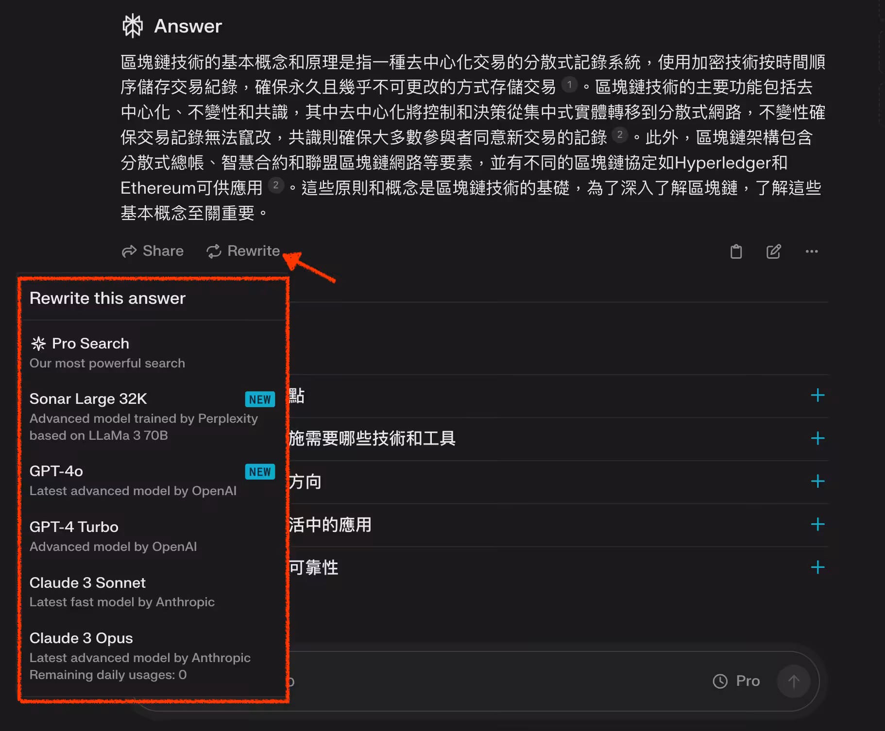This screenshot has height=731, width=885.
Task: Select GPT-4o to rewrite the answer
Action: pyautogui.click(x=153, y=481)
